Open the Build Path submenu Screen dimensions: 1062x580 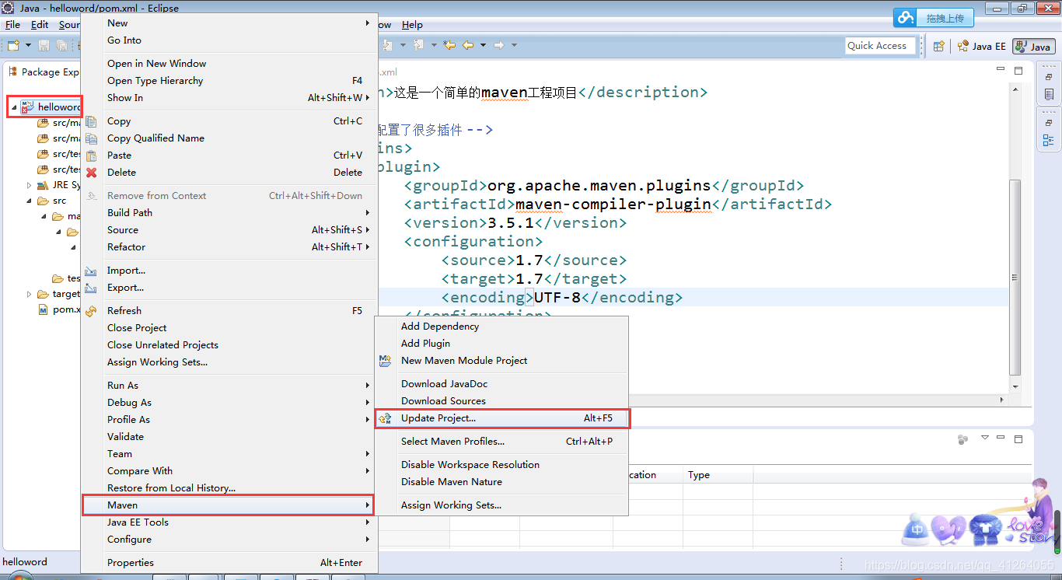pos(229,213)
